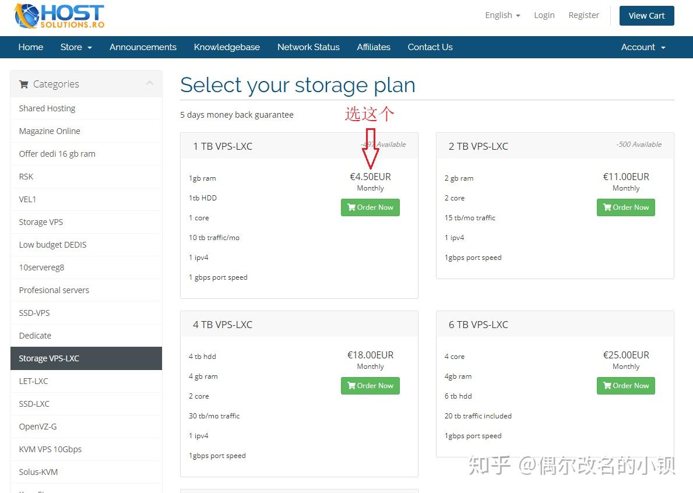Navigate to the Knowledgebase page
Image resolution: width=693 pixels, height=493 pixels.
pos(227,47)
